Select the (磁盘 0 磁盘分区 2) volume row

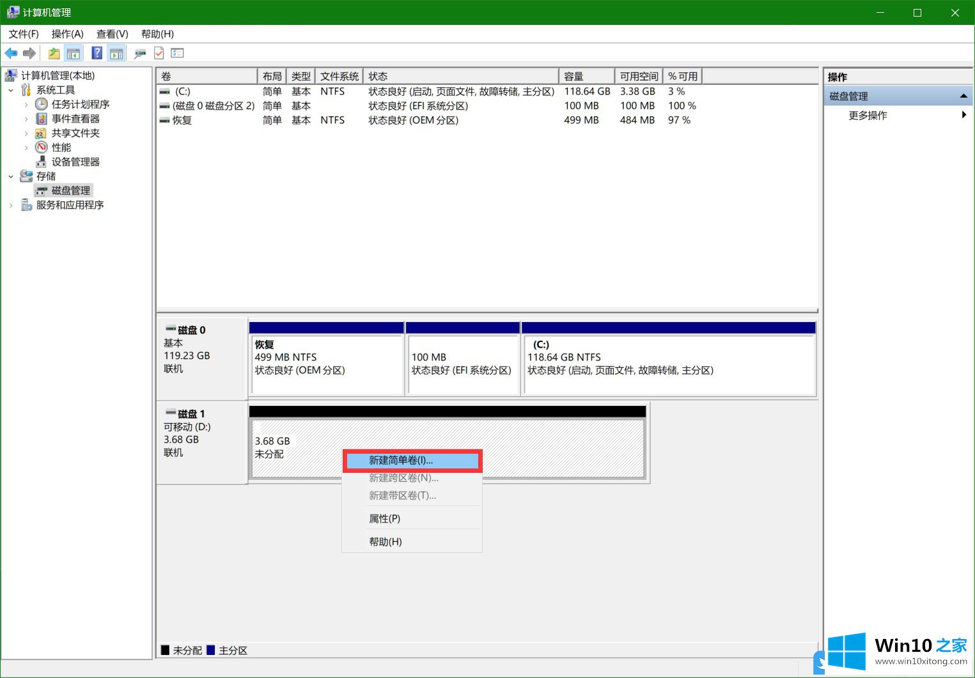point(428,106)
